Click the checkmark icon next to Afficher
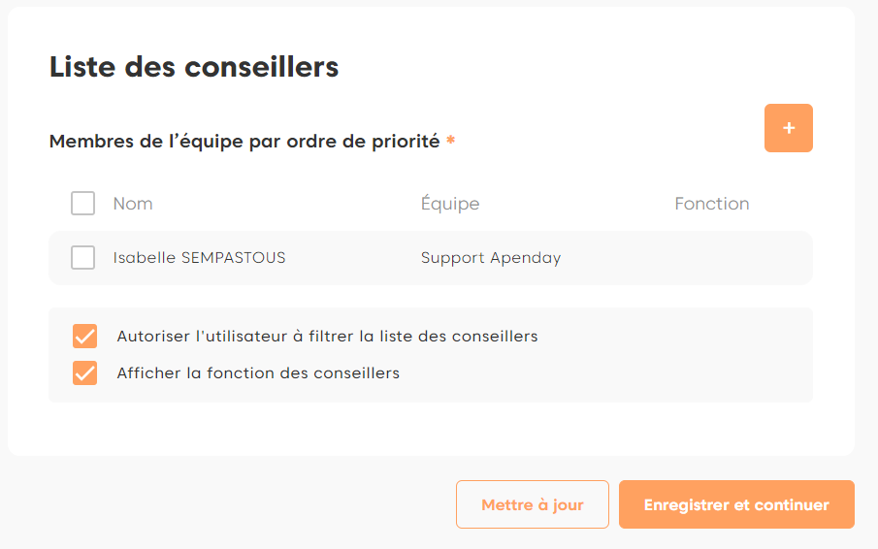Viewport: 878px width, 549px height. (85, 372)
